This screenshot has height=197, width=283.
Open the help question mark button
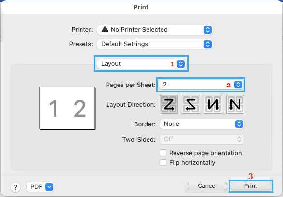[15, 187]
